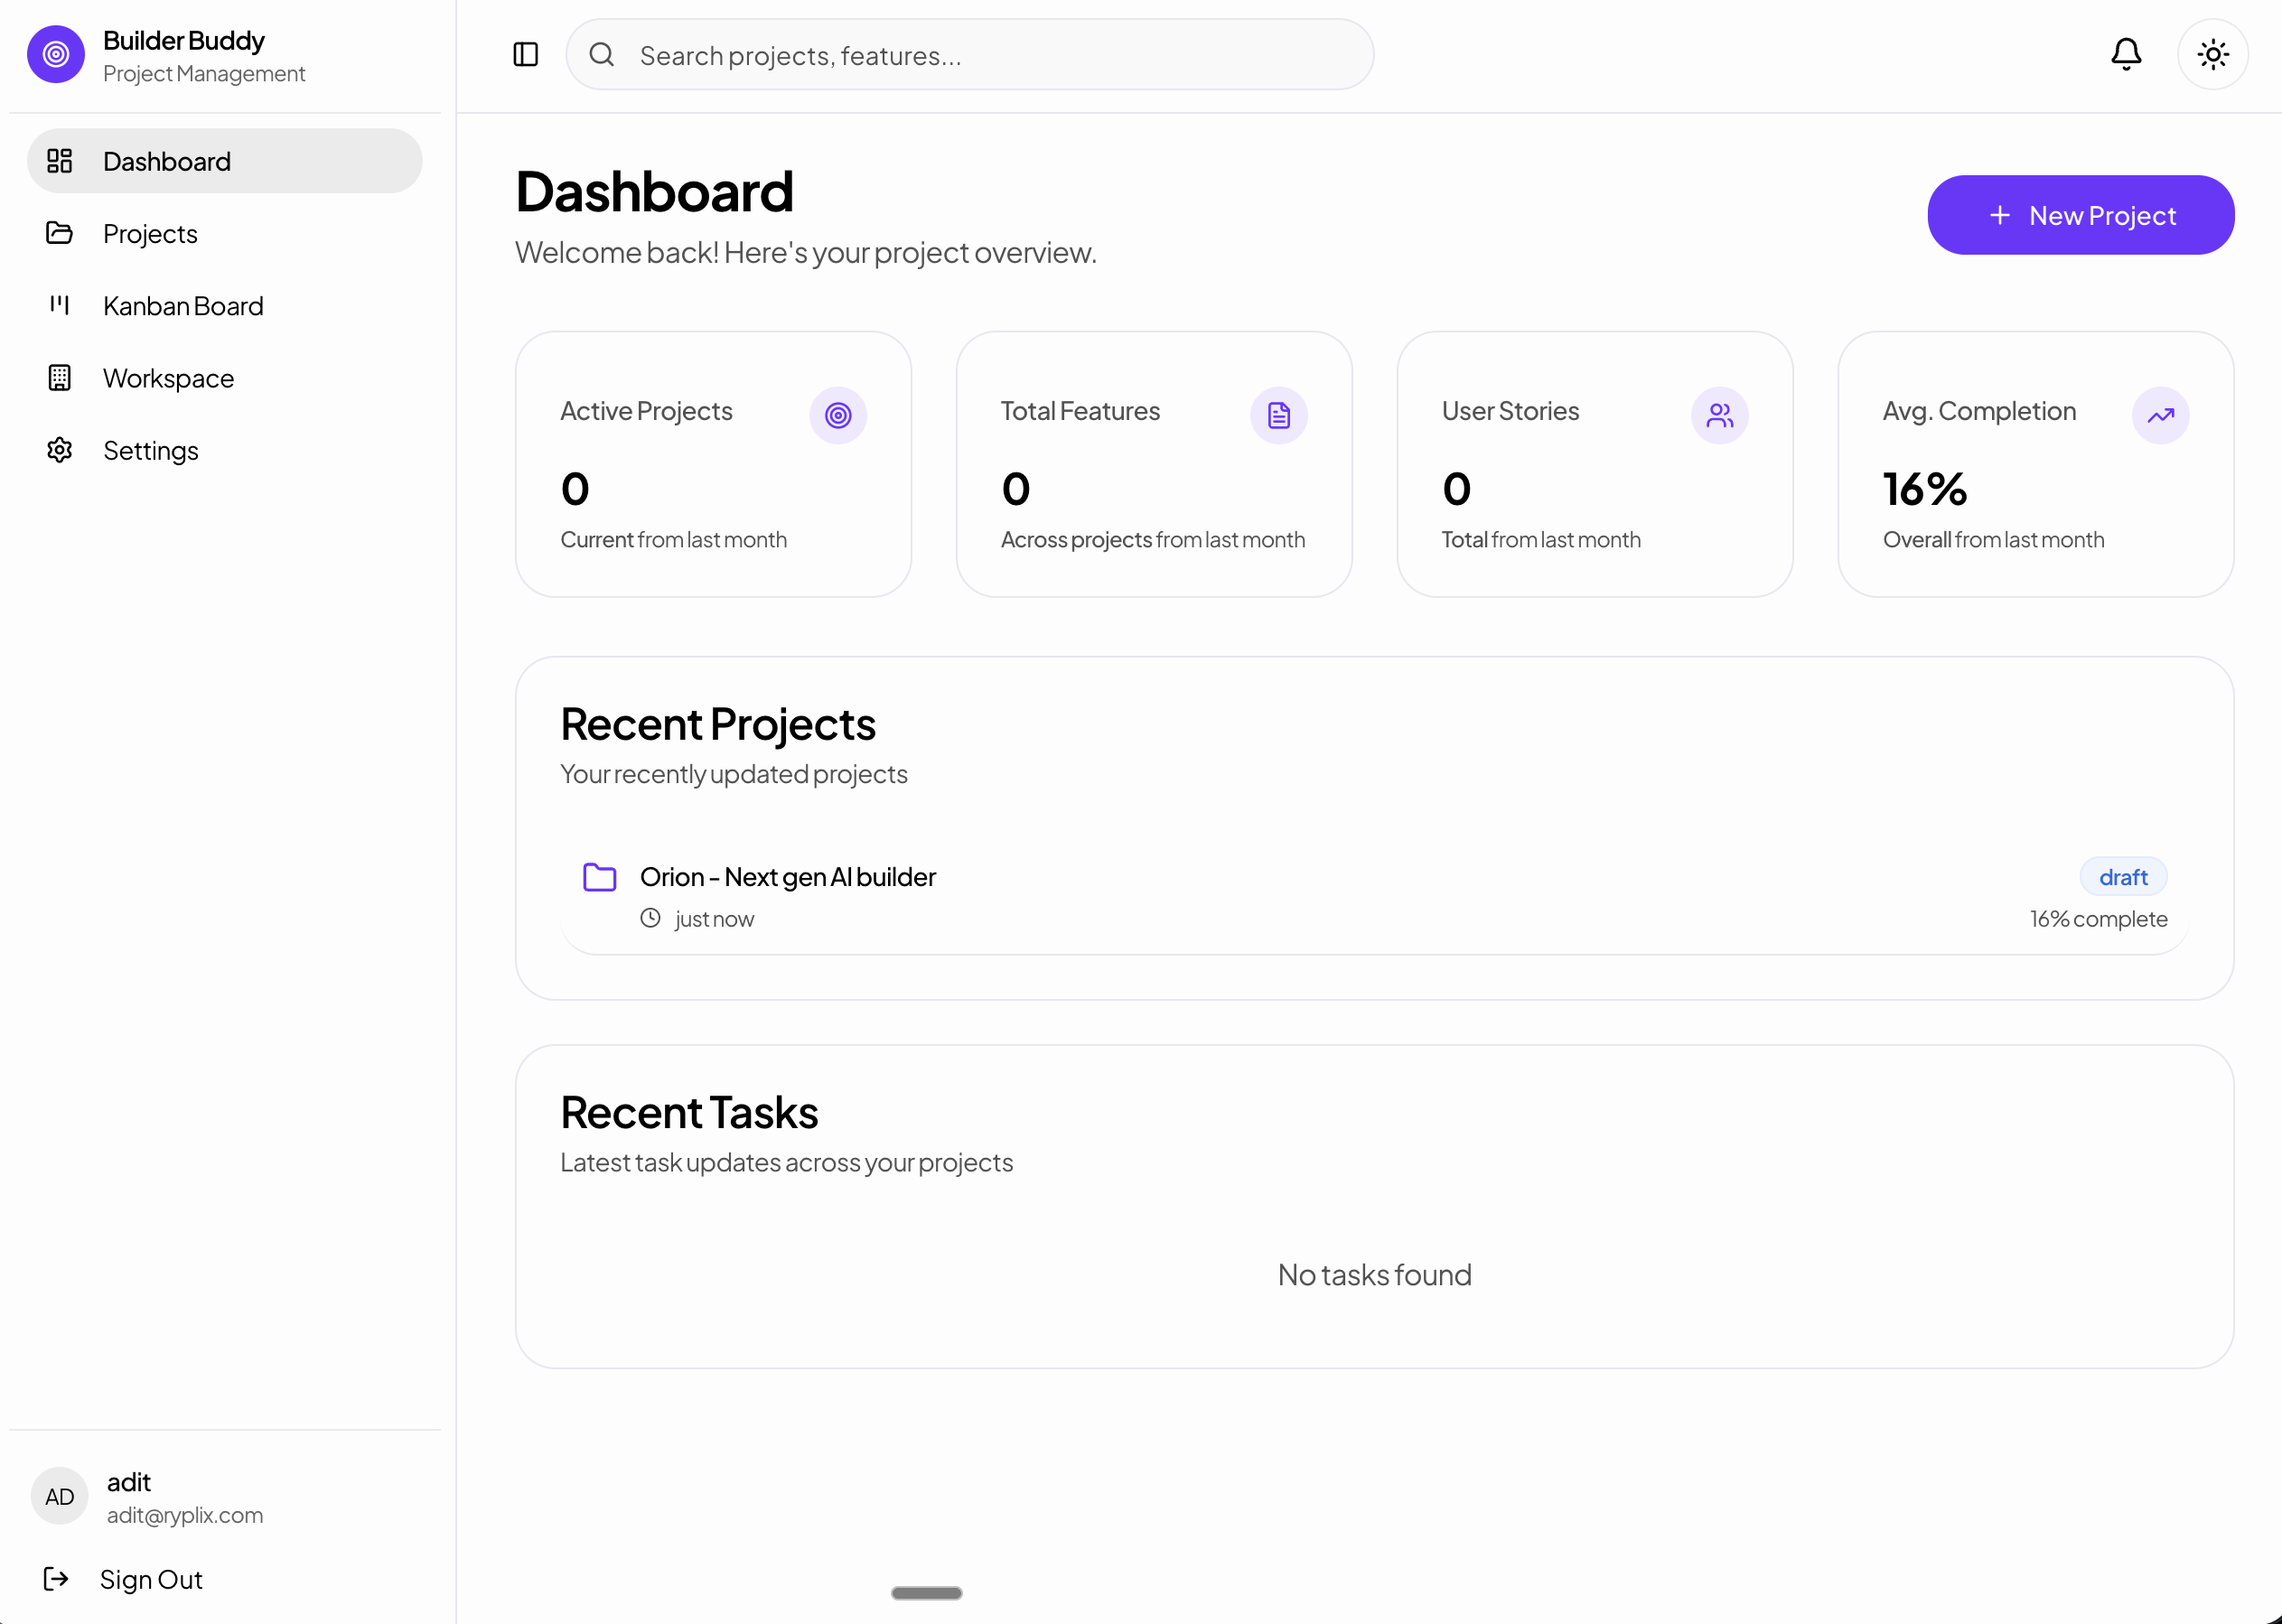Toggle light/dark theme sun button
This screenshot has width=2282, height=1624.
click(2212, 54)
